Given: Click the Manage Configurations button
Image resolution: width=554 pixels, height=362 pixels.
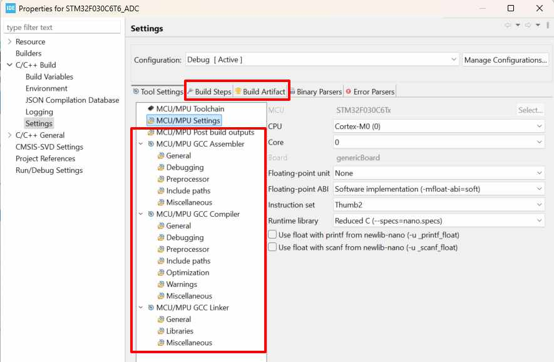Looking at the screenshot, I should (505, 59).
